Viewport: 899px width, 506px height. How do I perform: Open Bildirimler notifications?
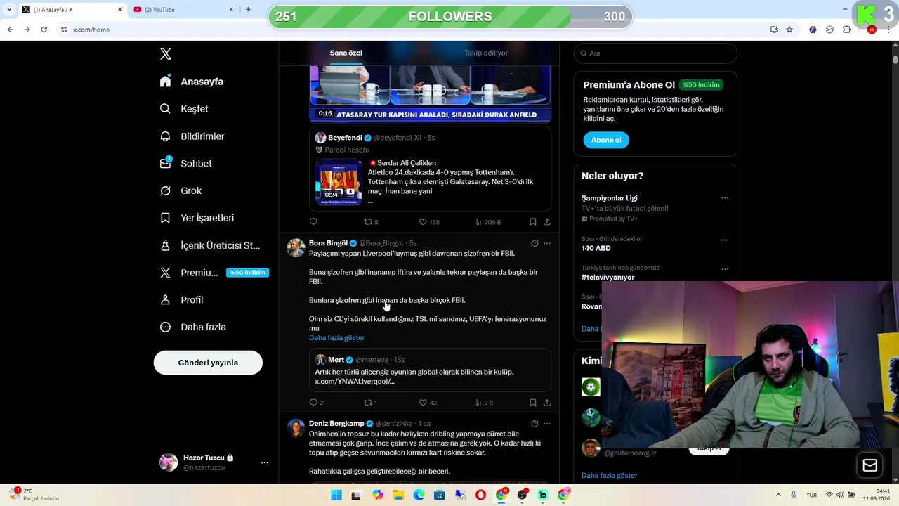pos(192,136)
